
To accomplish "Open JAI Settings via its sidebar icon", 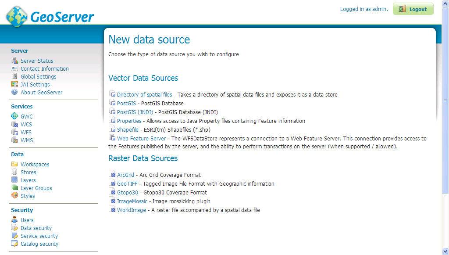I will coord(14,84).
